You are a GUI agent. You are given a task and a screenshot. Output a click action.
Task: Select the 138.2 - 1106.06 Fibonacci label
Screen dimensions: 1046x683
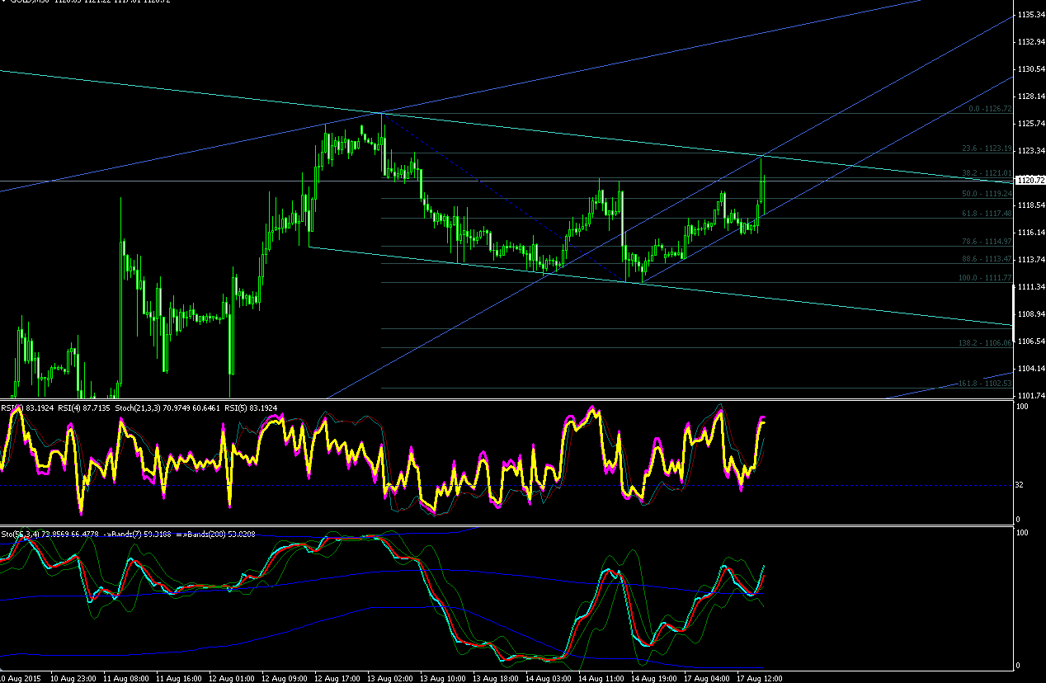986,342
